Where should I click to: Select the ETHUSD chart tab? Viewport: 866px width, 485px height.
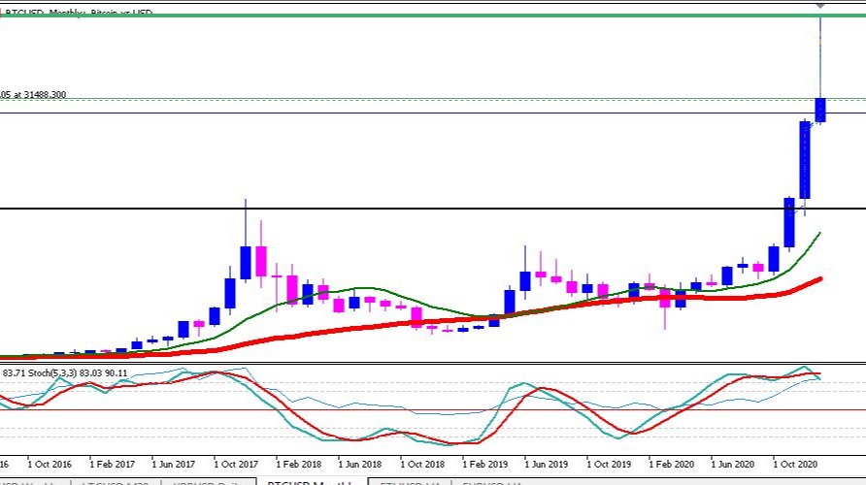click(410, 482)
